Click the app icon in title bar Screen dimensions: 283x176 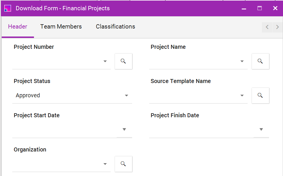8,8
